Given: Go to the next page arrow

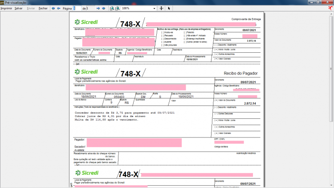Looking at the screenshot, I should [x=98, y=8].
